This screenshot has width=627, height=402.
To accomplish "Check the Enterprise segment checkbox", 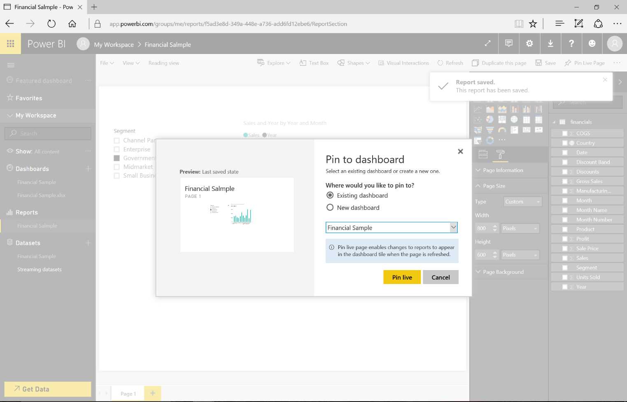I will pyautogui.click(x=117, y=149).
